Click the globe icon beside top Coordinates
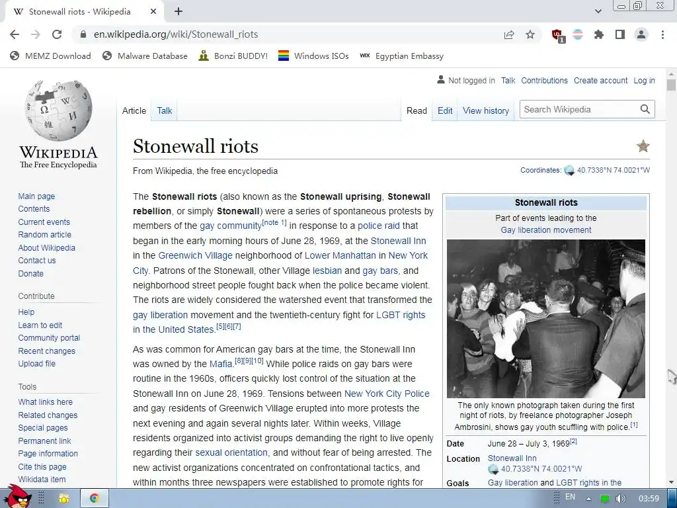677x508 pixels. click(569, 170)
